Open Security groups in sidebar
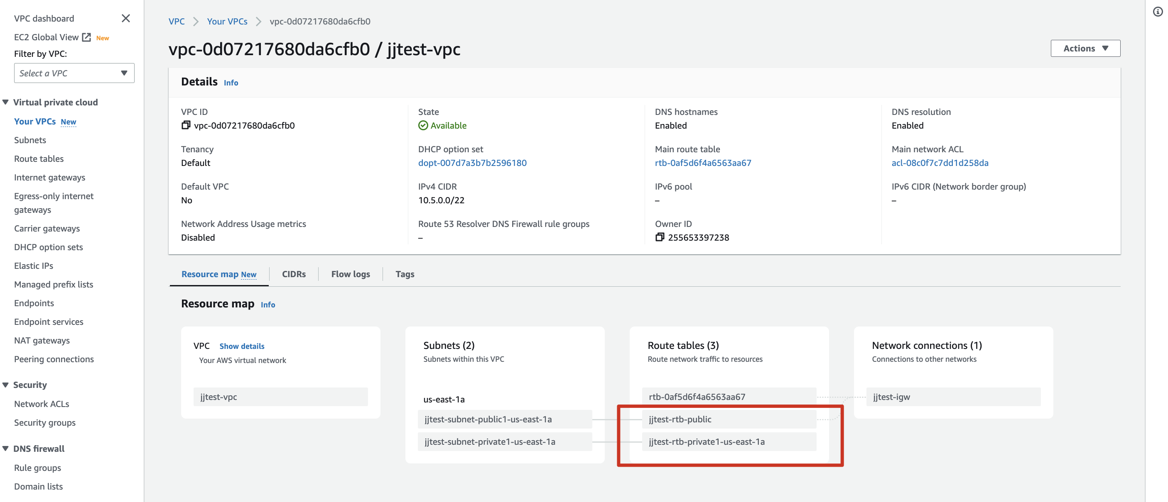The height and width of the screenshot is (502, 1168). (x=45, y=422)
